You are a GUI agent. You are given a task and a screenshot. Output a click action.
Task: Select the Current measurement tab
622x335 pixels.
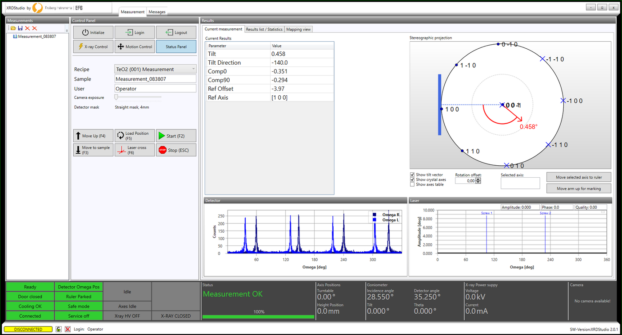pos(223,29)
